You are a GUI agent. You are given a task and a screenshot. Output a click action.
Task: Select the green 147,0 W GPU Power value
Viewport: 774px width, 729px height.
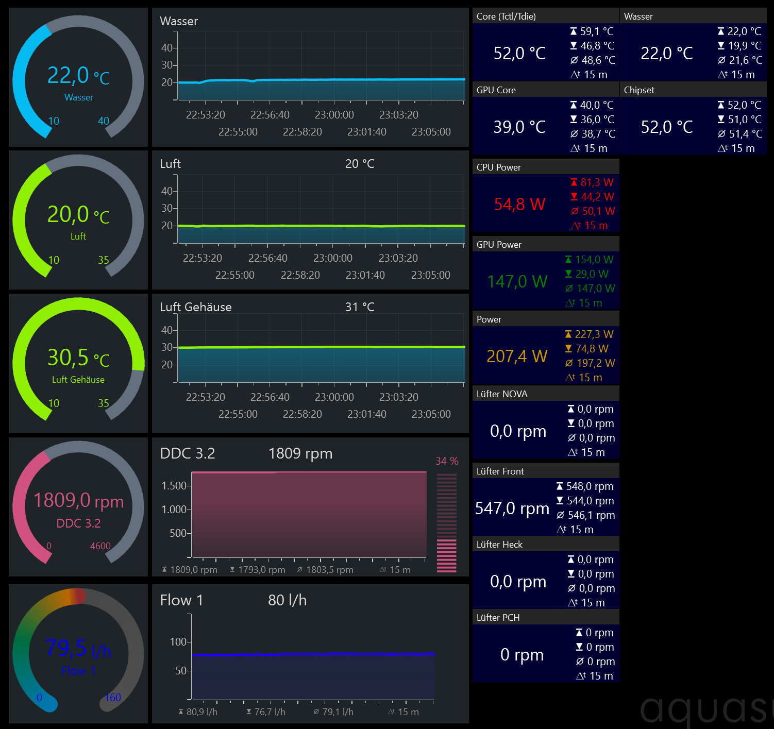[x=517, y=281]
